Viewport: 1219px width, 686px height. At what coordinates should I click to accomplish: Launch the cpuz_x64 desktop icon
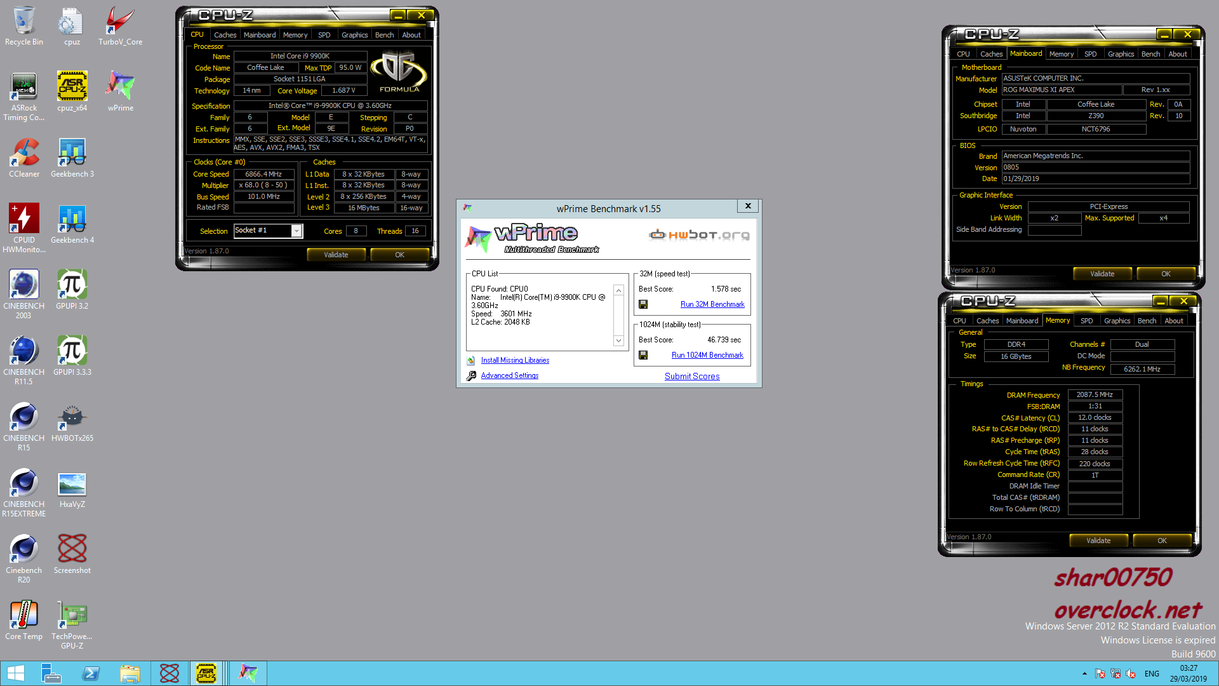(x=72, y=92)
